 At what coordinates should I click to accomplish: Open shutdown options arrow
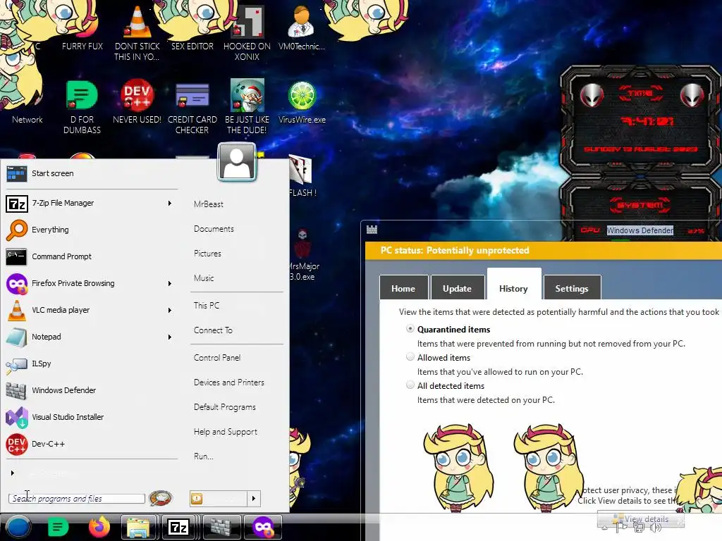[254, 499]
